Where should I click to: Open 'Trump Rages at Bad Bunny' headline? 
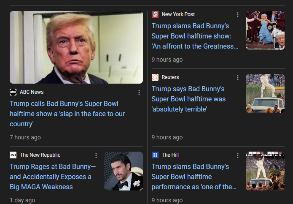[x=53, y=177]
